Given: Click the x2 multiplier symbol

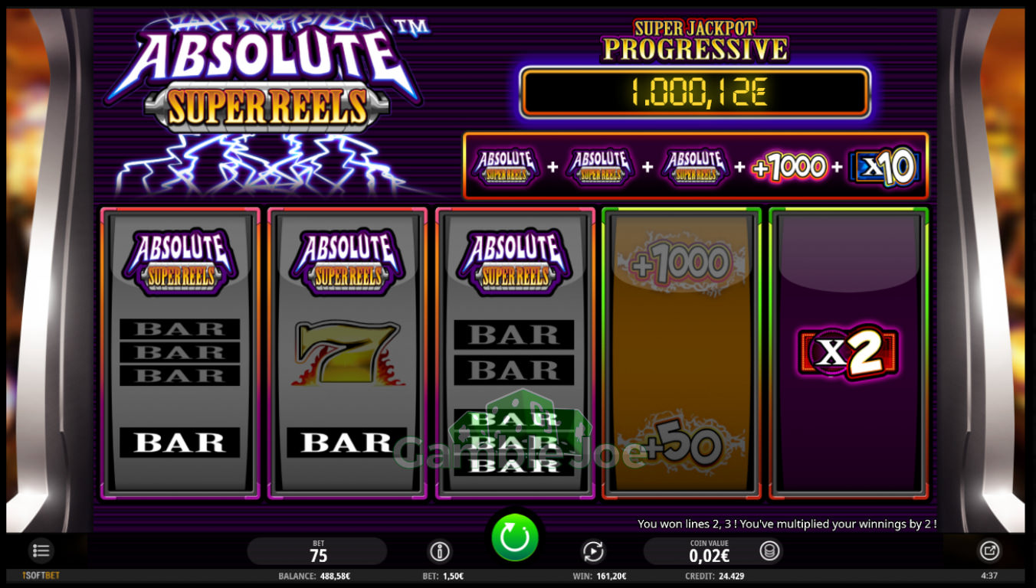Looking at the screenshot, I should click(848, 354).
